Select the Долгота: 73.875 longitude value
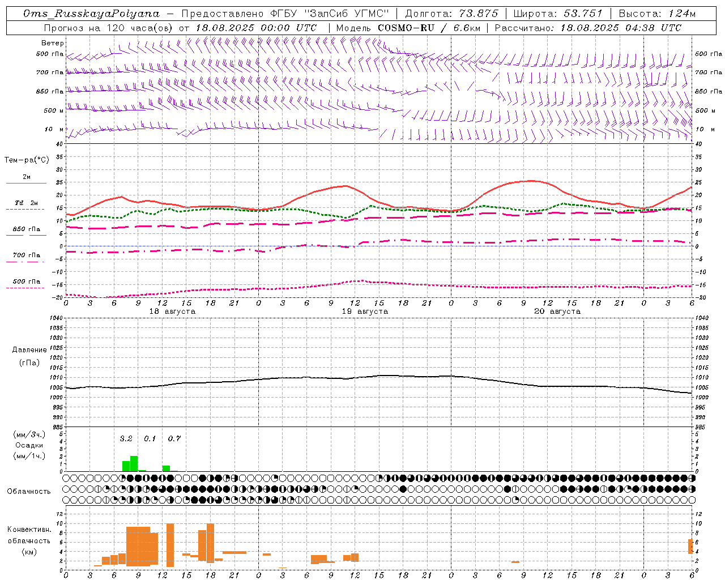Viewport: 725px width, 580px height. [x=451, y=14]
